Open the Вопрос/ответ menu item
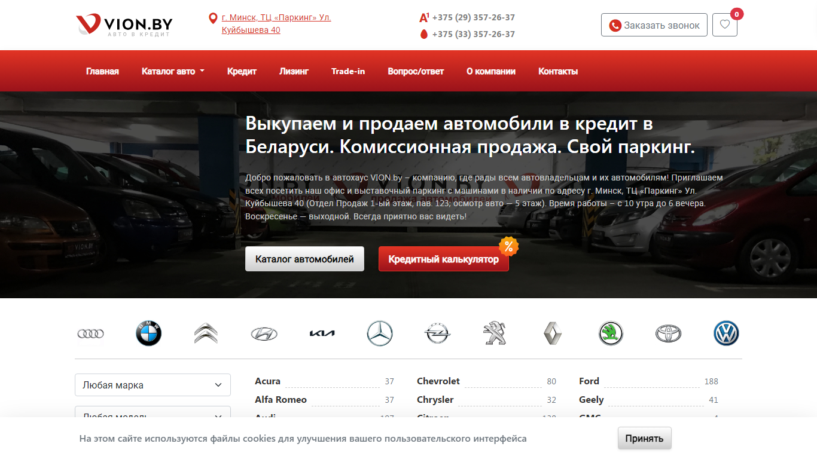Image resolution: width=817 pixels, height=459 pixels. [416, 71]
